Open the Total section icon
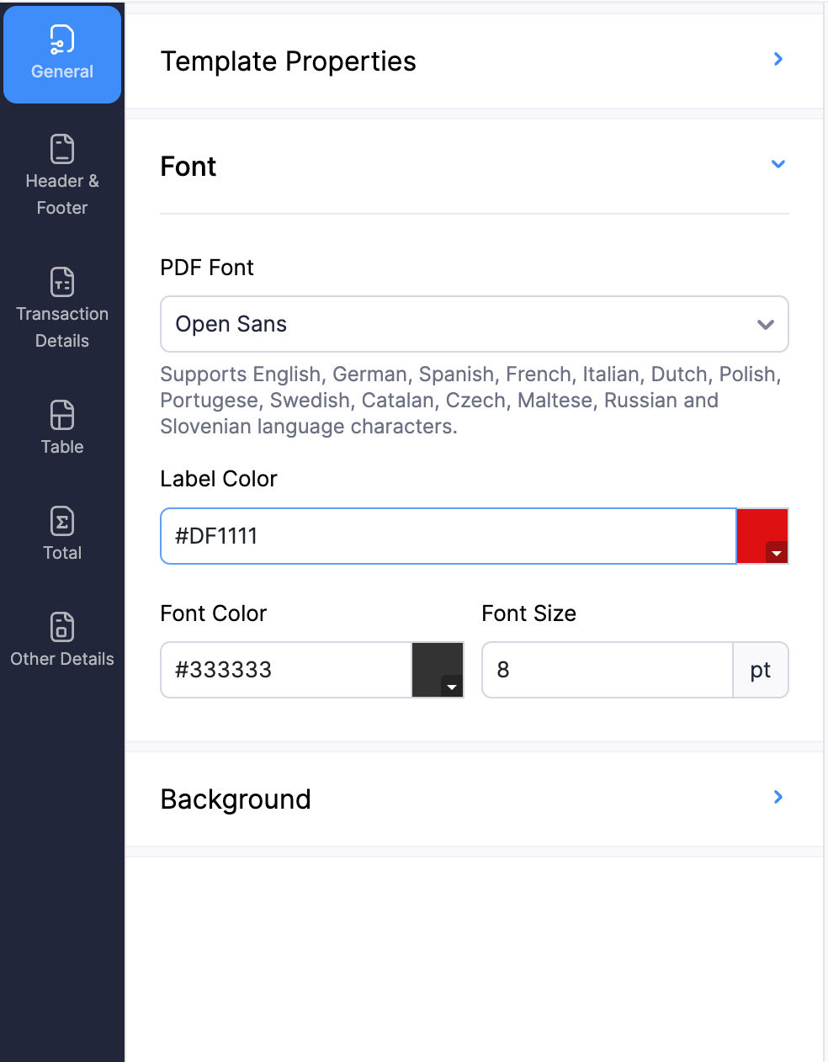The height and width of the screenshot is (1062, 828). [x=61, y=520]
